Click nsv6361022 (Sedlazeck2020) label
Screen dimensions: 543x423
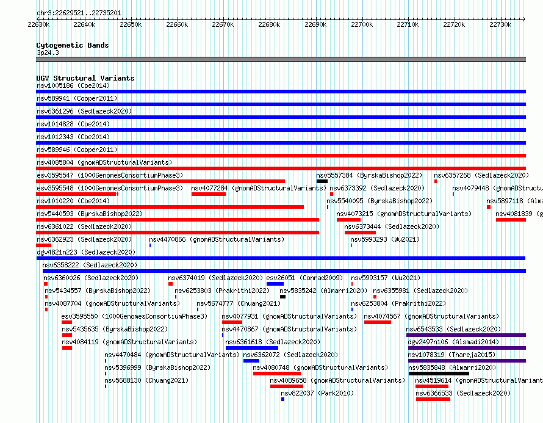(84, 226)
